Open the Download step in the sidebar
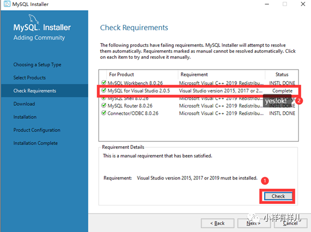311x232 pixels. [x=24, y=104]
